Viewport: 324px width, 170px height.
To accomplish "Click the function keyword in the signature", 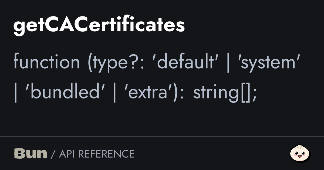I will [46, 62].
